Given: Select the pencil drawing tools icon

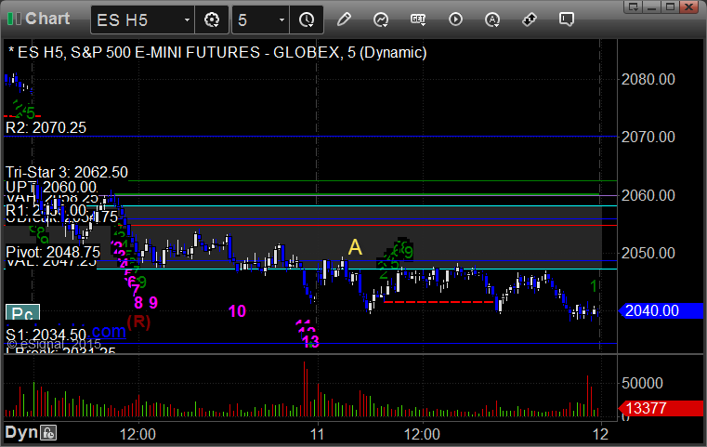Looking at the screenshot, I should tap(344, 20).
